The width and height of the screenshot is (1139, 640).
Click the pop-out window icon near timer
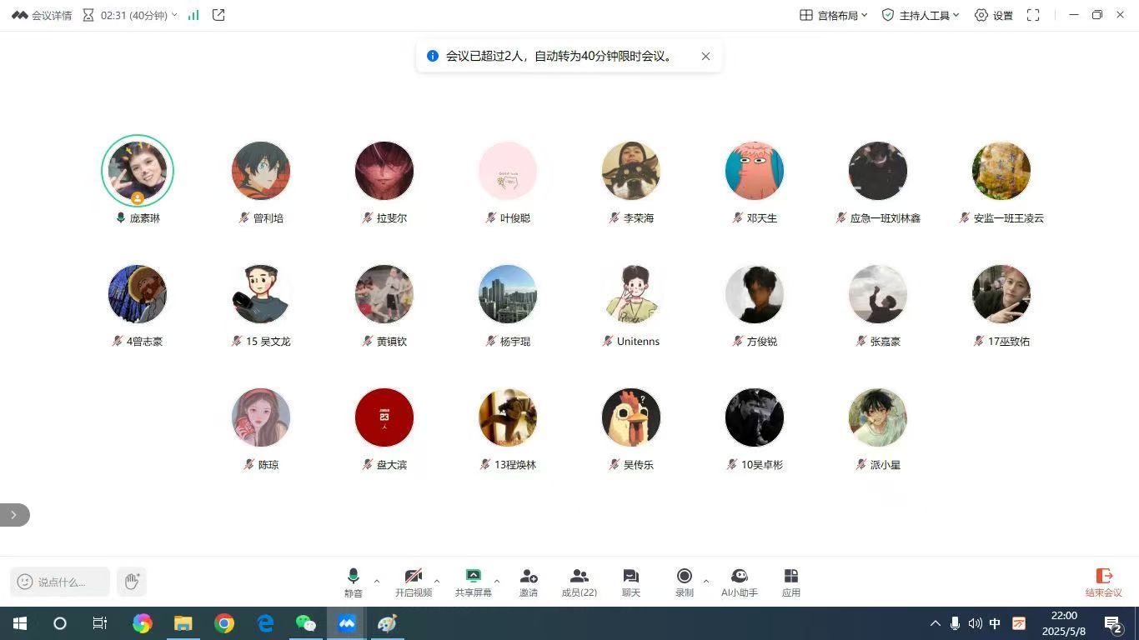coord(218,15)
